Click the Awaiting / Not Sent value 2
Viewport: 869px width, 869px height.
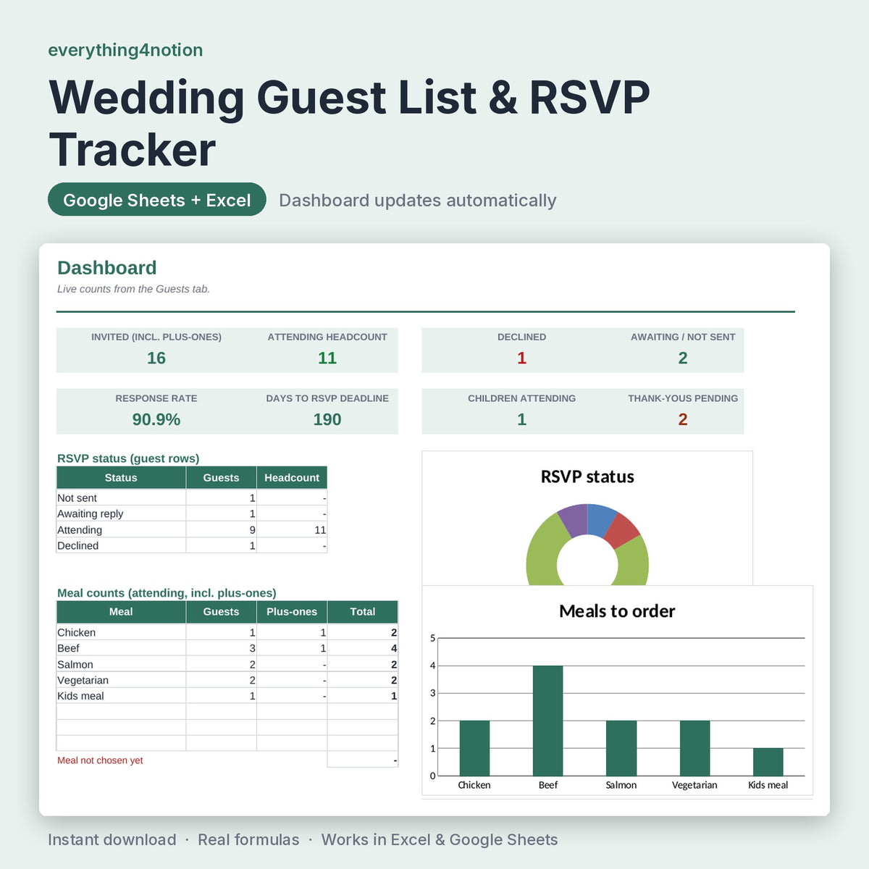pyautogui.click(x=683, y=358)
